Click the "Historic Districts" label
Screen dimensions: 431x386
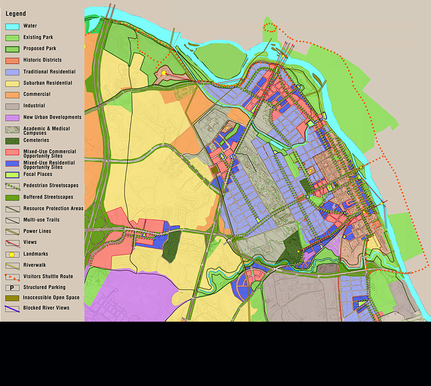(x=43, y=60)
